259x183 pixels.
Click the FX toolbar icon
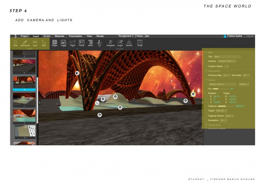click(100, 43)
